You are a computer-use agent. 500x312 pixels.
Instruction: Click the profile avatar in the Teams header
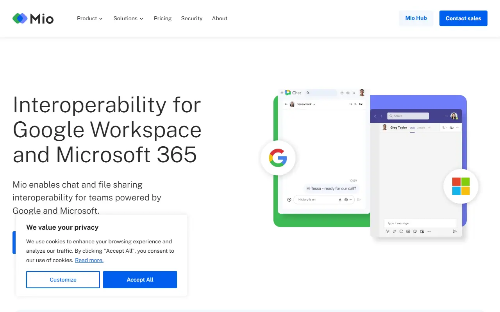454,116
